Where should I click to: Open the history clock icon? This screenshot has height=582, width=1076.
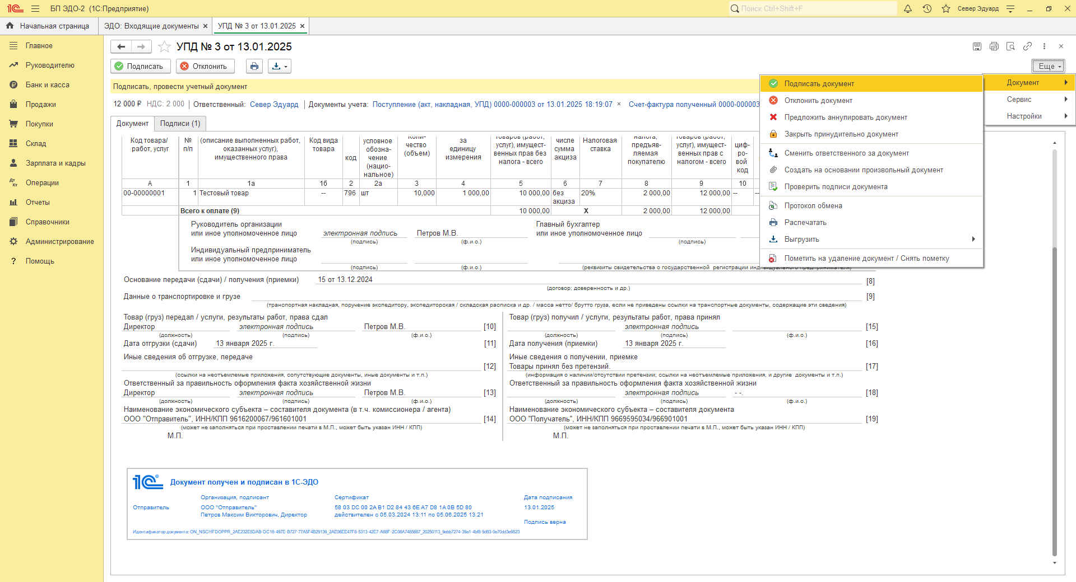[x=927, y=9]
